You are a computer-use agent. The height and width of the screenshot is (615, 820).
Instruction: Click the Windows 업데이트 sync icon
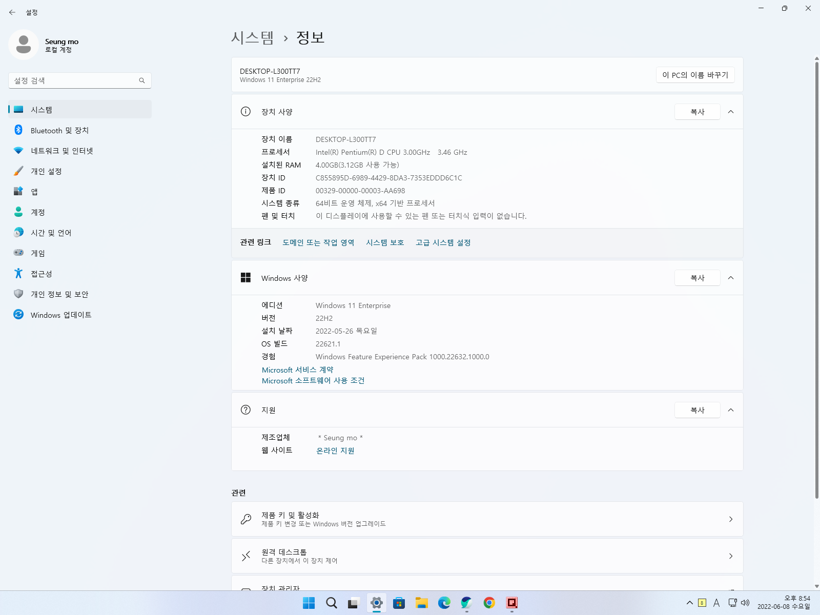click(x=18, y=314)
